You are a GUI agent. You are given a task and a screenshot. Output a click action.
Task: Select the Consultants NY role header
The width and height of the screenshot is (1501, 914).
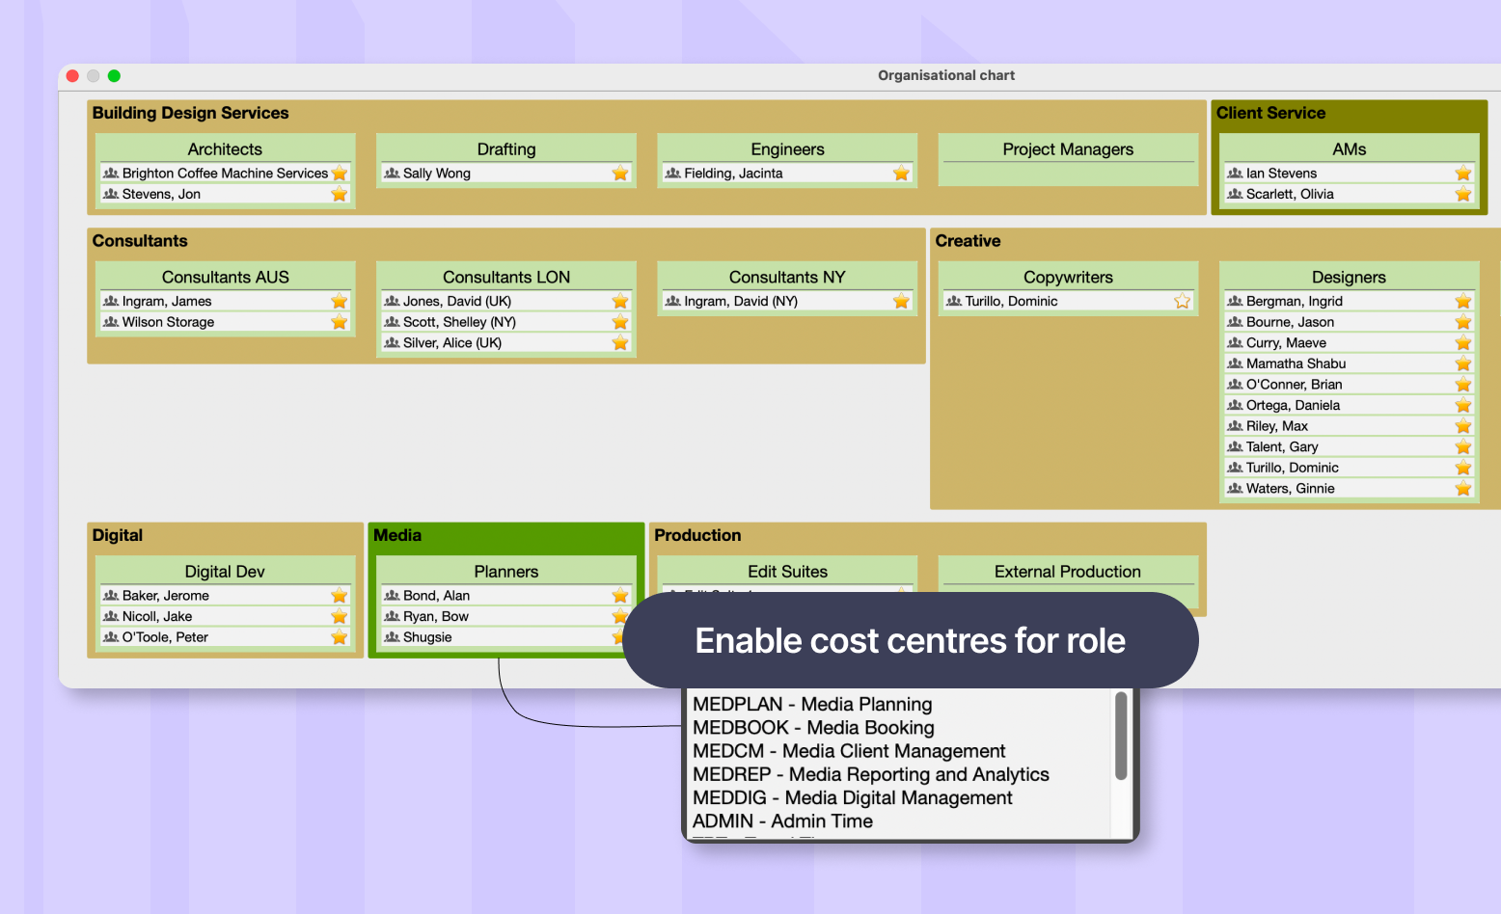pos(787,278)
